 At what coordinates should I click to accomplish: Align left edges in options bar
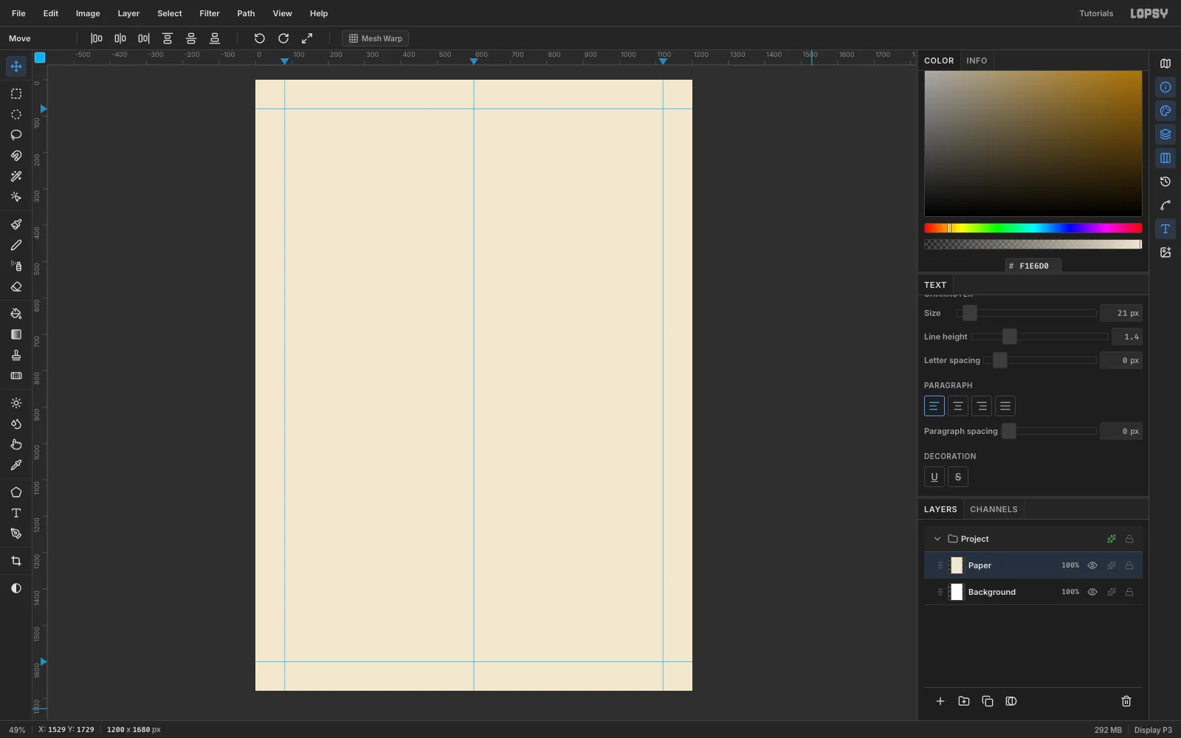pos(97,38)
